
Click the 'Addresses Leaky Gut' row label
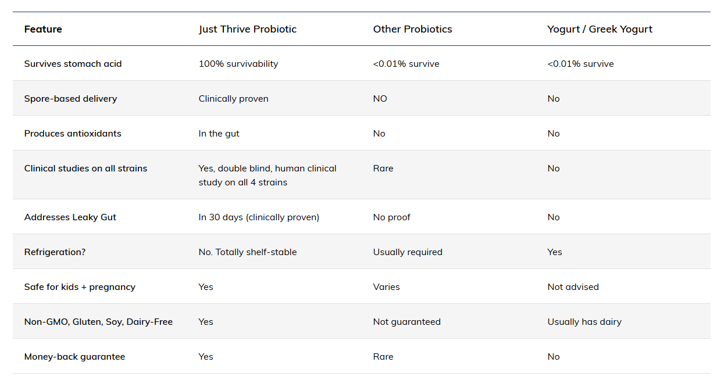click(x=70, y=217)
